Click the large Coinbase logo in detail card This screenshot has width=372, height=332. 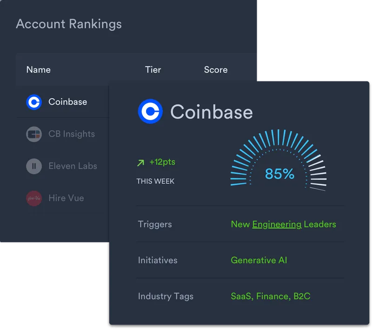click(150, 111)
